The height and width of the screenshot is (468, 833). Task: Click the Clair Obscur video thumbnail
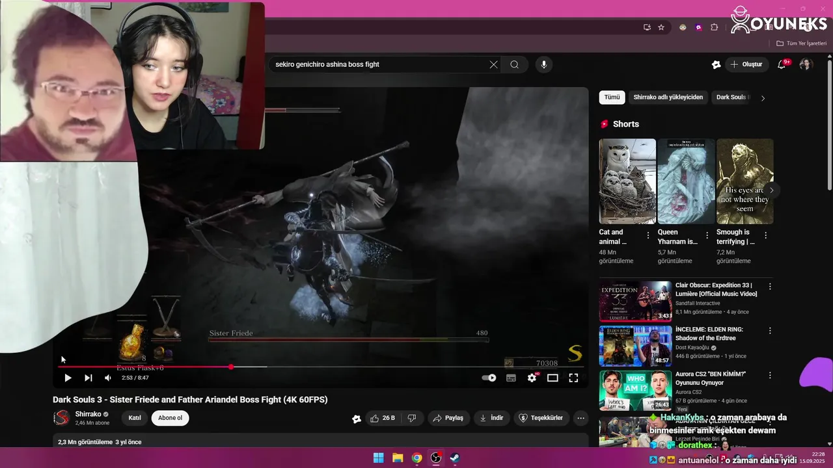635,301
